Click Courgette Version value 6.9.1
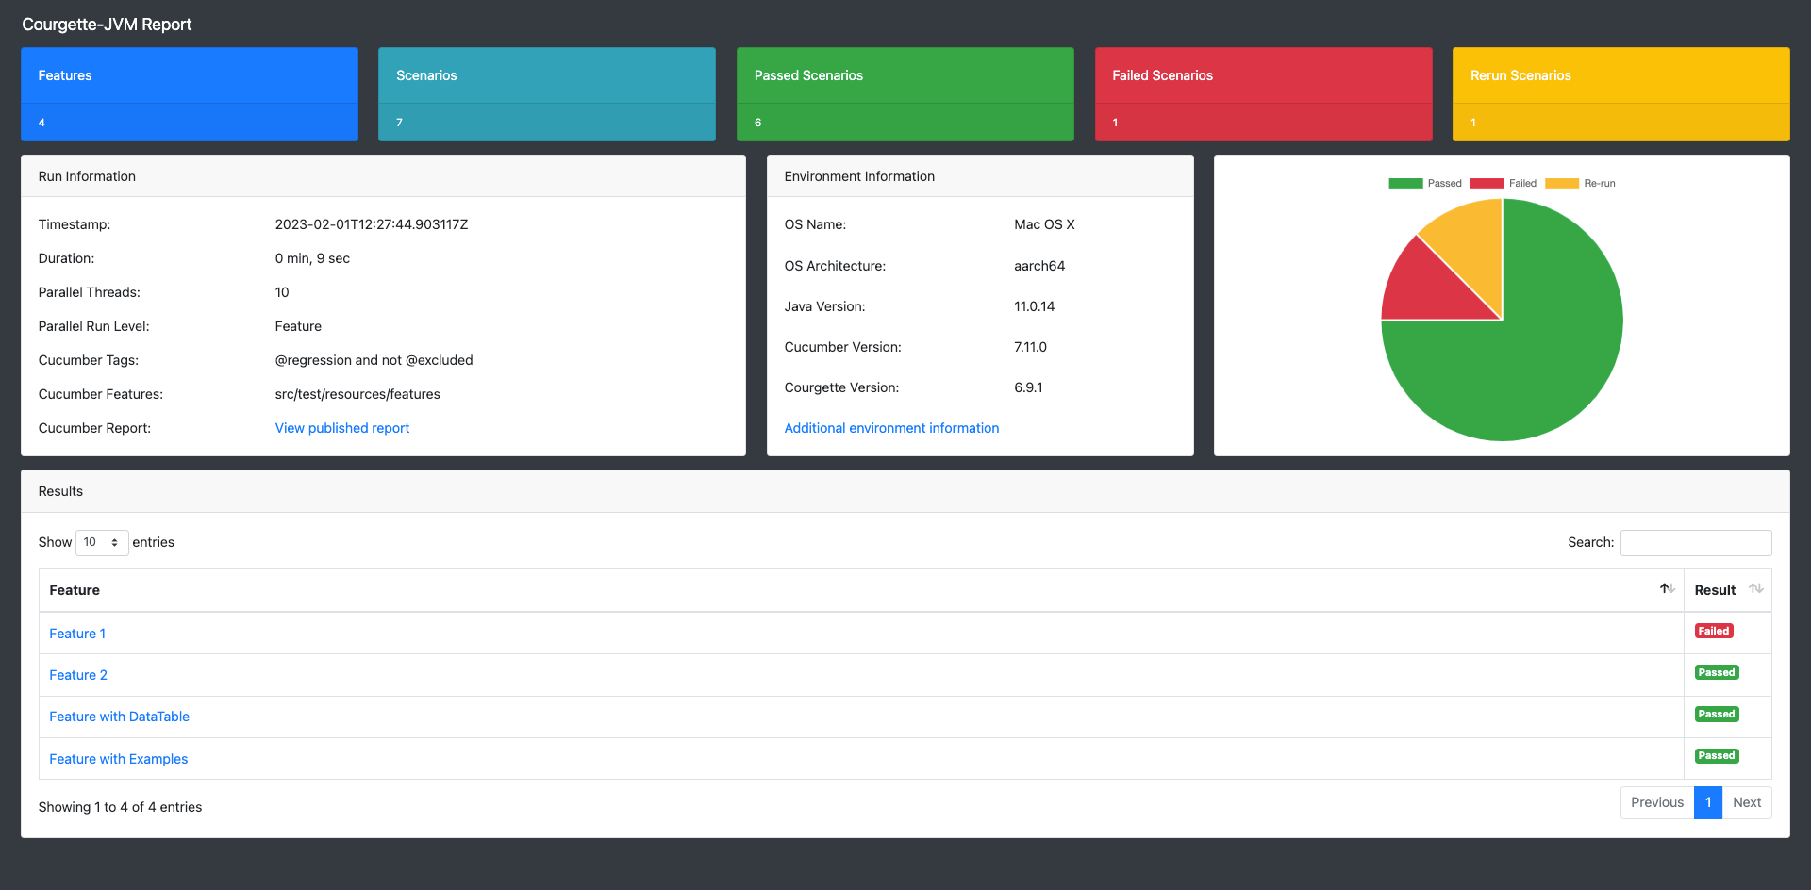The image size is (1811, 890). pos(1028,387)
